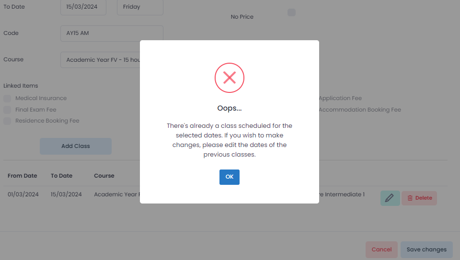
Task: Tick the Final Exam Fee checkbox
Action: point(7,110)
